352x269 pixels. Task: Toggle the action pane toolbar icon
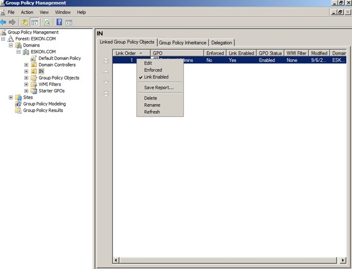coord(69,22)
